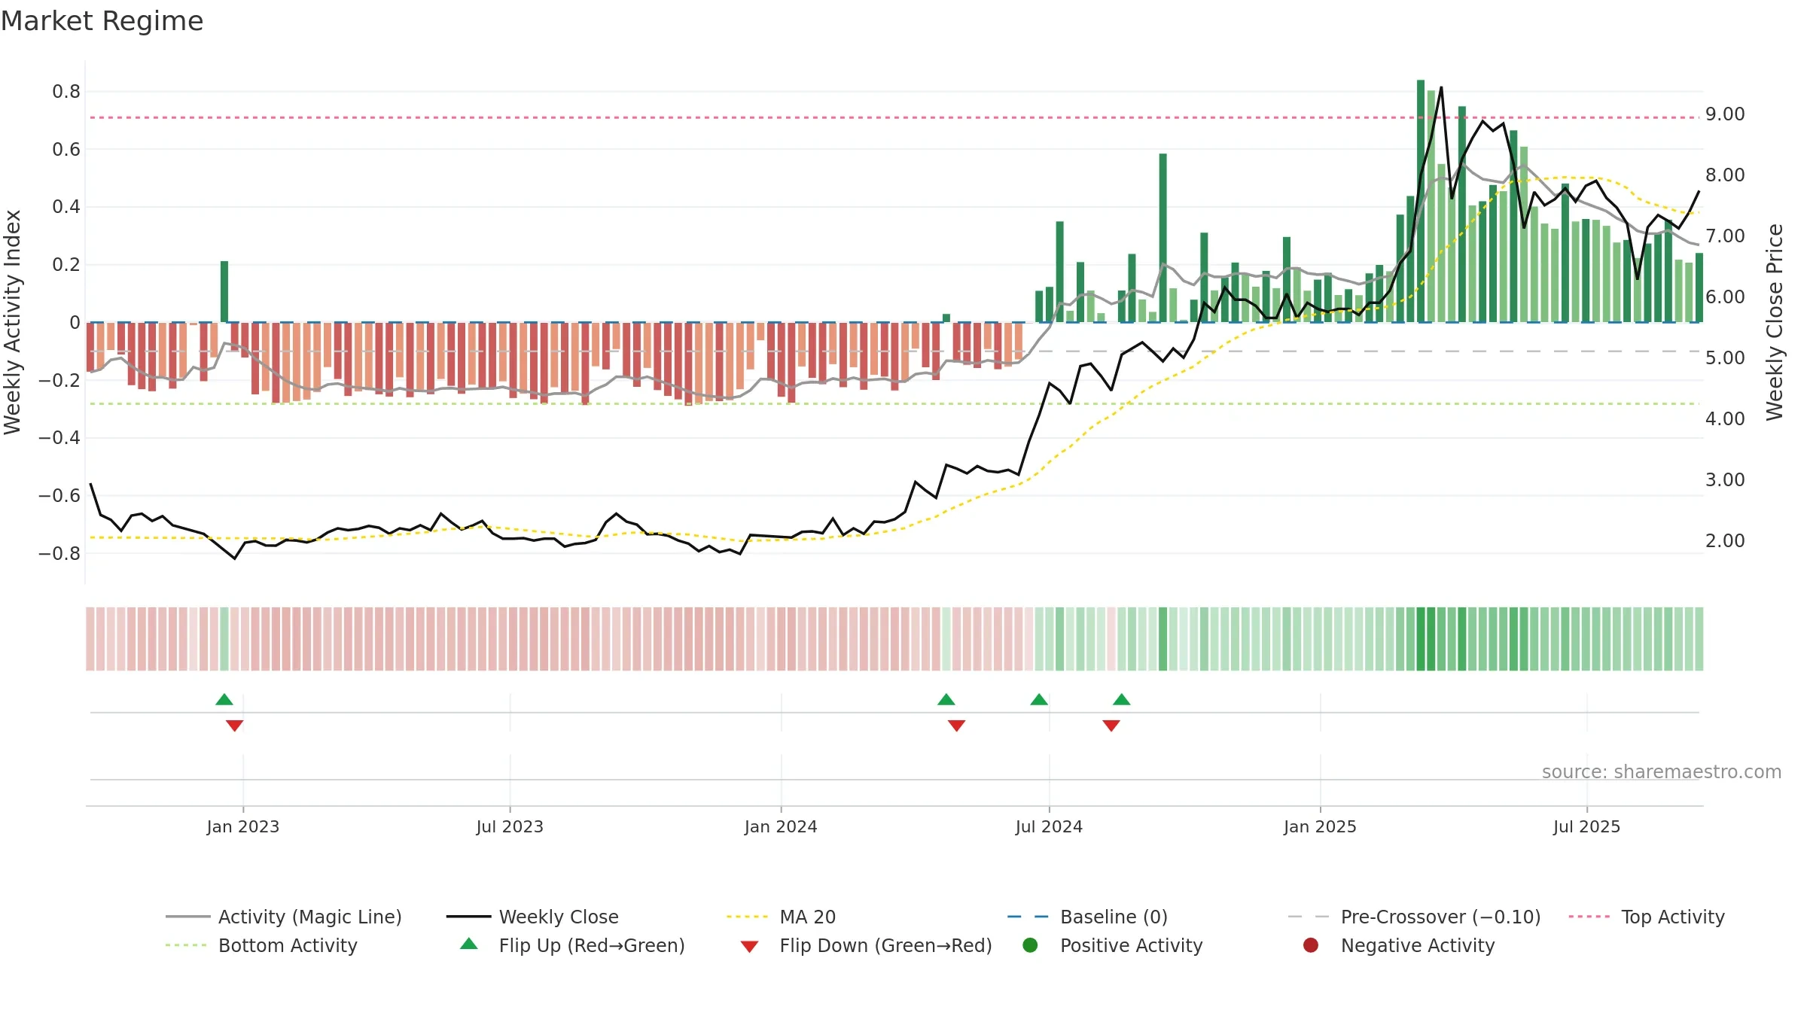Click the green Flip Up triangle legend icon
This screenshot has height=1016, width=1807.
tap(469, 944)
